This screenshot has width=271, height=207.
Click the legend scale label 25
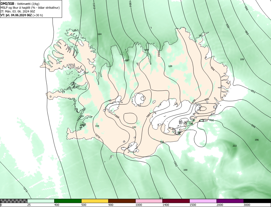pyautogui.click(x=29, y=205)
